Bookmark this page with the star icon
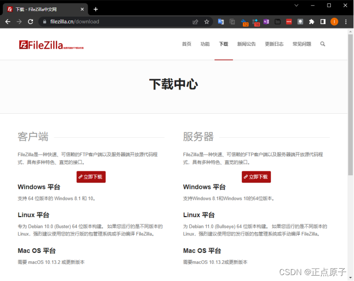This screenshot has width=354, height=281. click(x=207, y=22)
